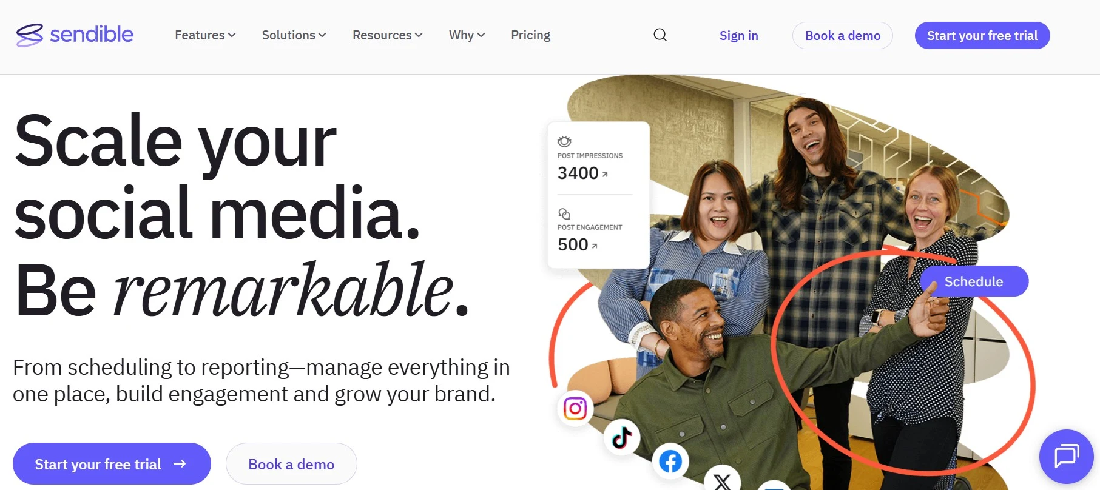Click the POST ENGAGEMENT label
The width and height of the screenshot is (1100, 490).
(x=590, y=227)
